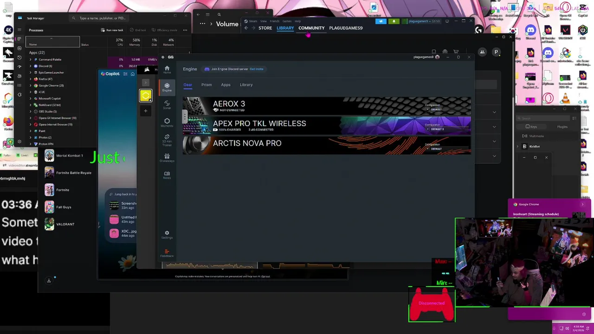Switch to Plugins tab in Stream Deck

tap(562, 127)
